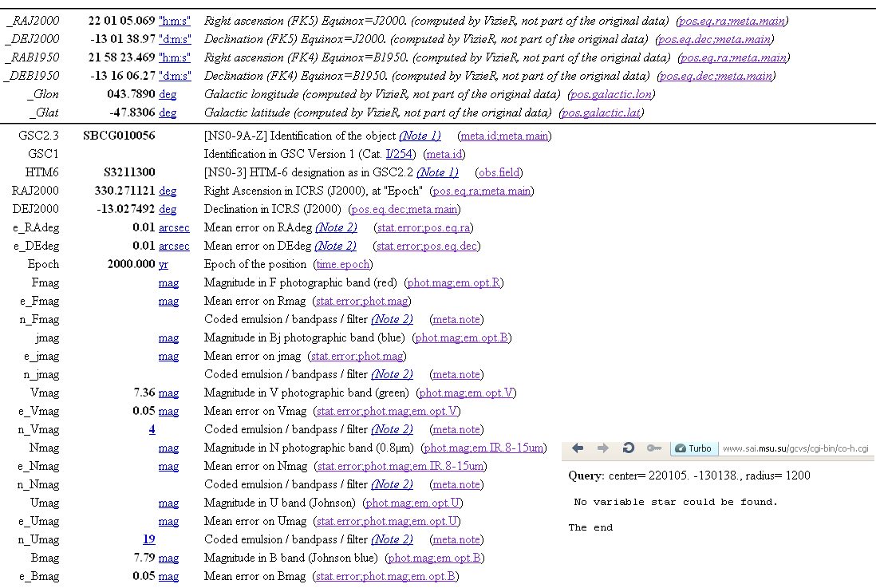The width and height of the screenshot is (876, 588).
Task: Click the browser Forward arrow icon
Action: click(603, 448)
